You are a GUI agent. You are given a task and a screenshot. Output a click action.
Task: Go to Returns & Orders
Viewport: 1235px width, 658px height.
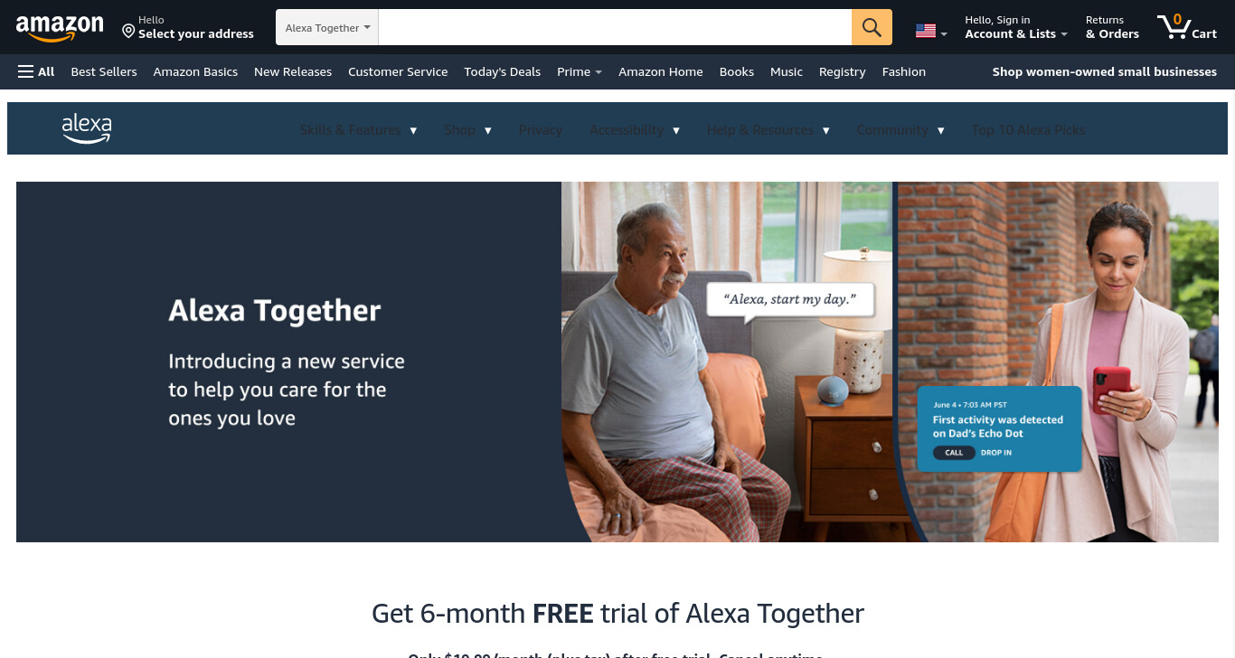click(x=1112, y=27)
